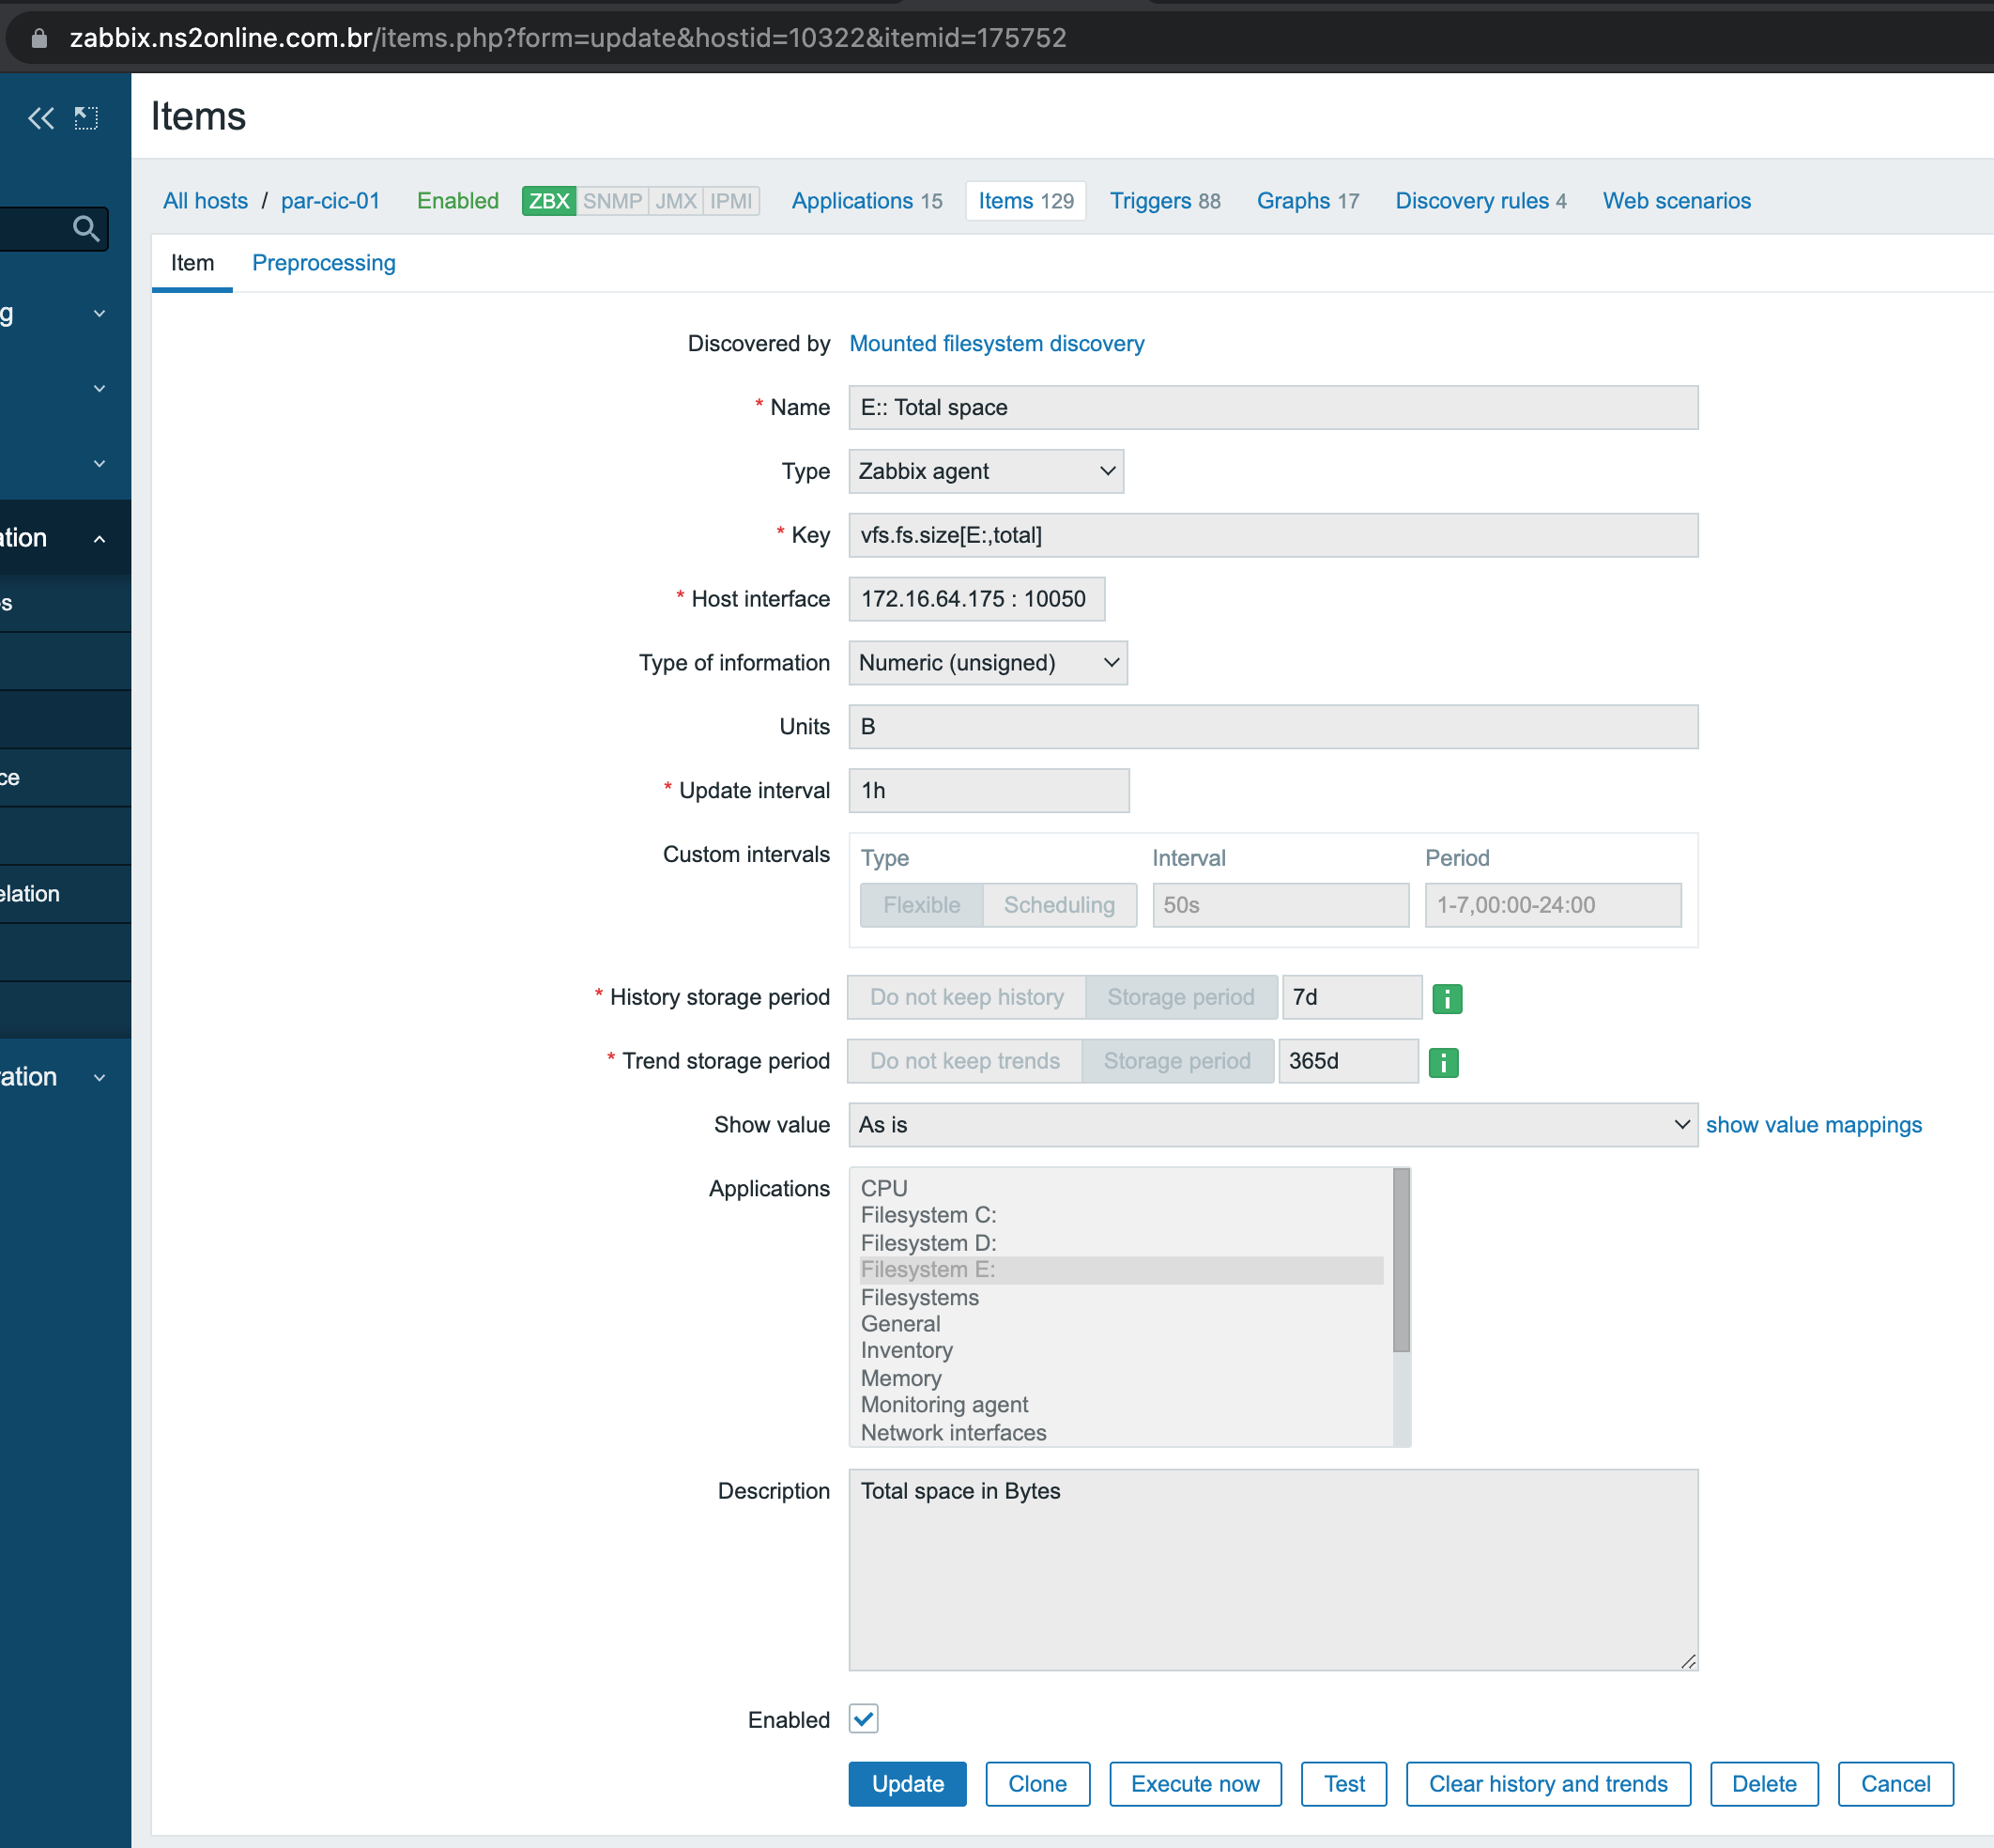
Task: Select Flexible custom interval type
Action: click(922, 905)
